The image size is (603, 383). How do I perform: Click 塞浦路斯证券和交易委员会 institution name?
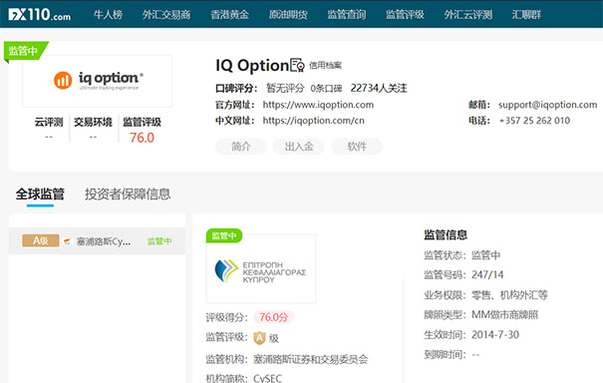[310, 359]
